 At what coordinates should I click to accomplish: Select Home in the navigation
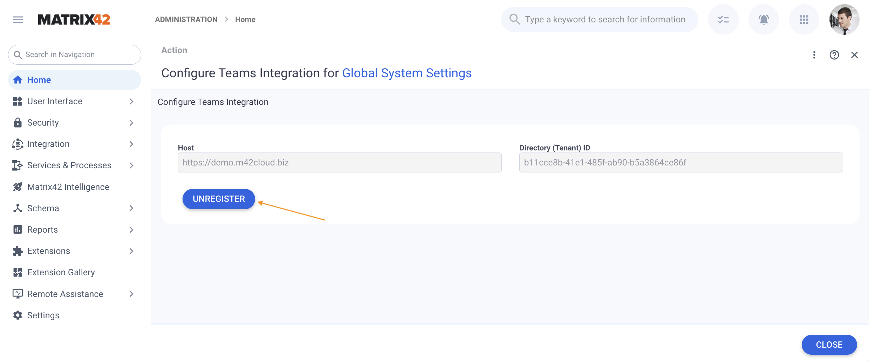pos(75,80)
